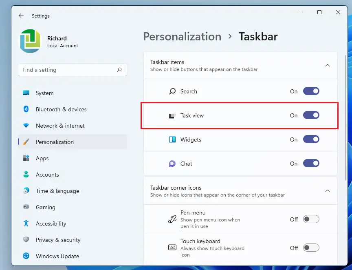The height and width of the screenshot is (270, 352).
Task: Click the Accessibility figure icon
Action: point(26,223)
